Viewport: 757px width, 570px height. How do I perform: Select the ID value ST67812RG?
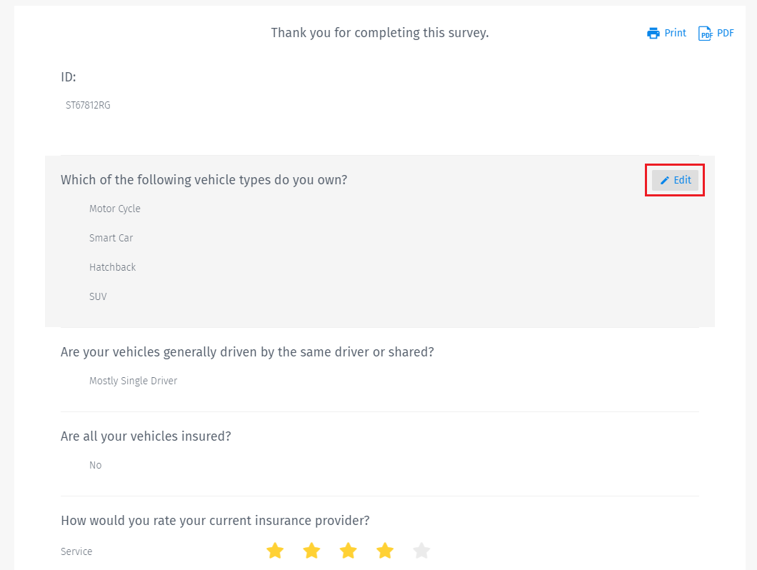(88, 105)
